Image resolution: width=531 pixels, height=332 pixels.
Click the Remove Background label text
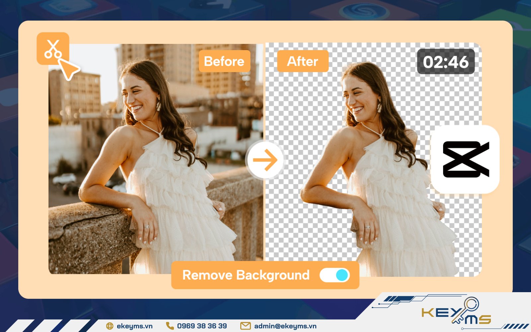[x=246, y=275]
